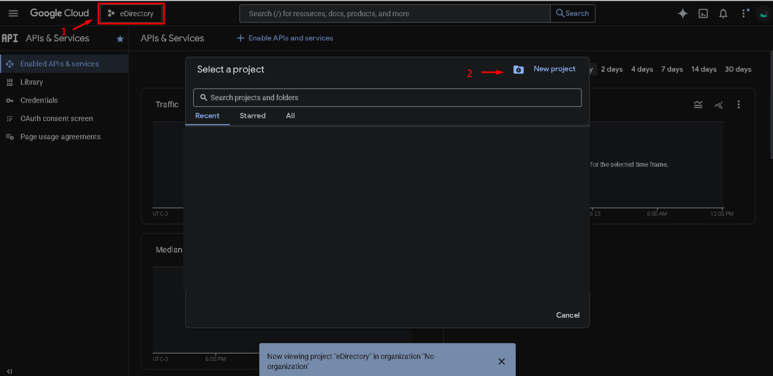The height and width of the screenshot is (376, 773).
Task: Select the 4 days time range
Action: [x=642, y=69]
